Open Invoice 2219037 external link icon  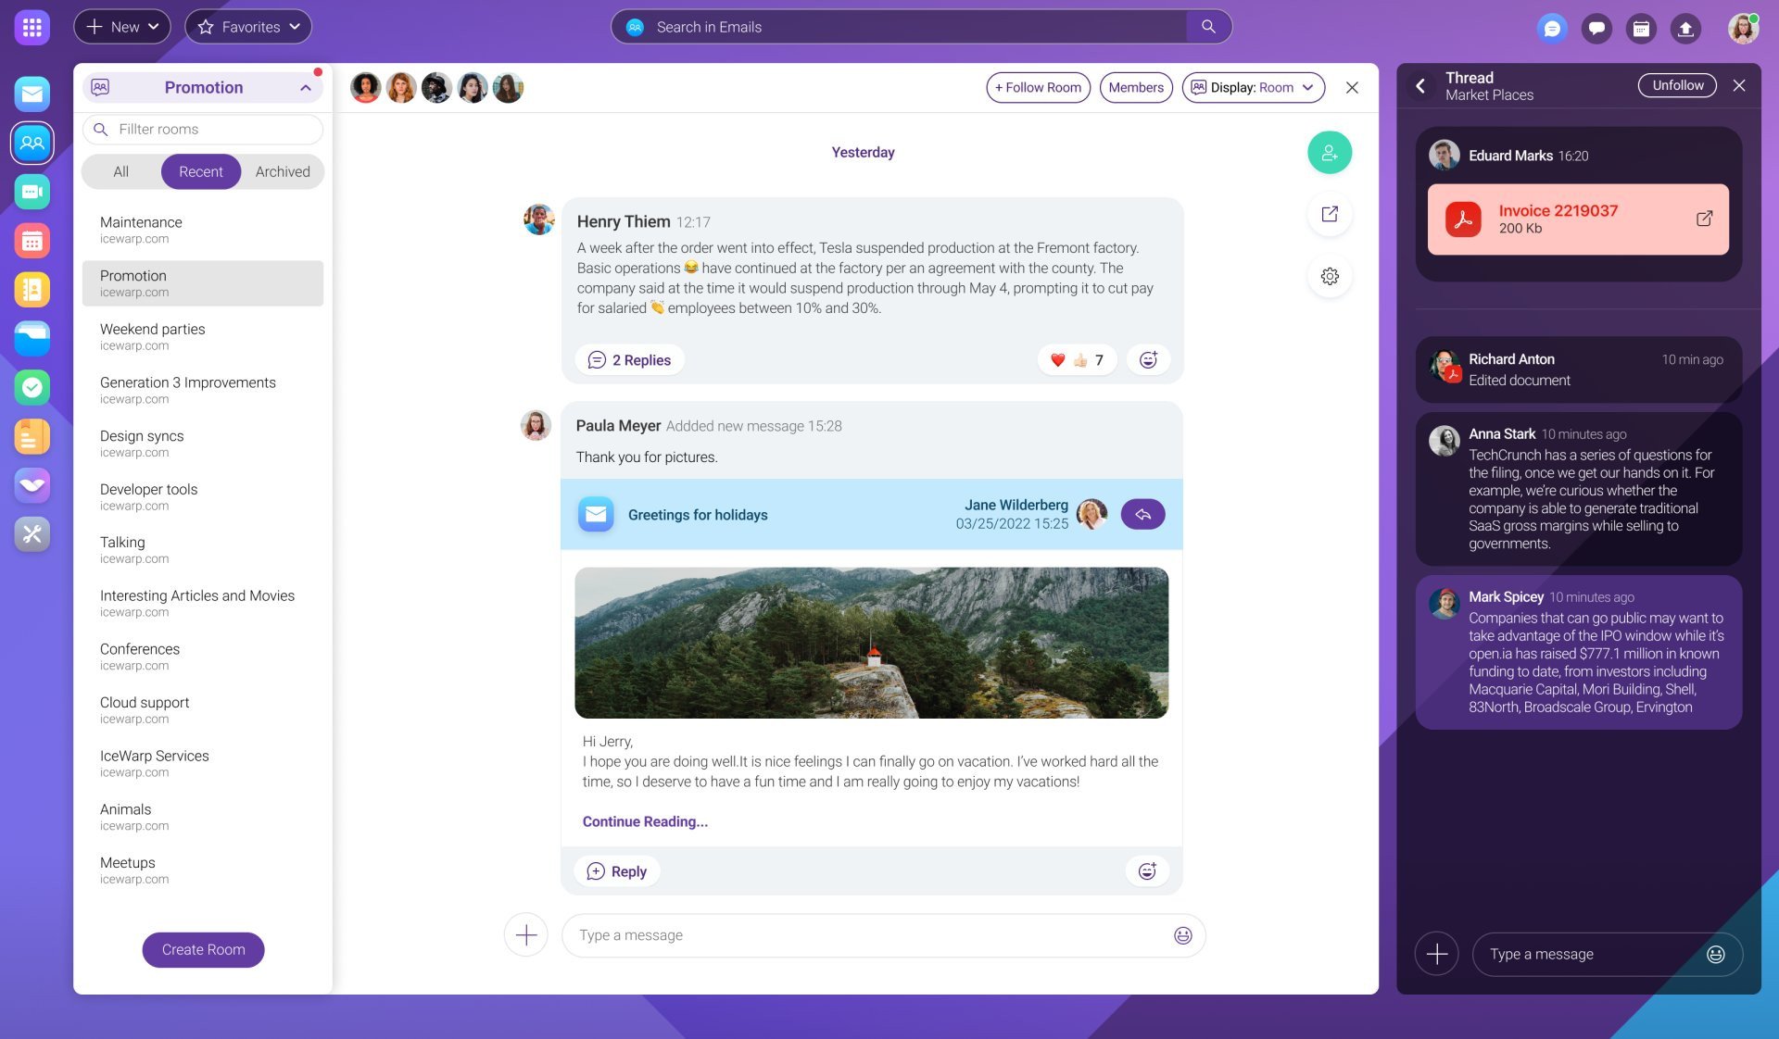[1704, 219]
